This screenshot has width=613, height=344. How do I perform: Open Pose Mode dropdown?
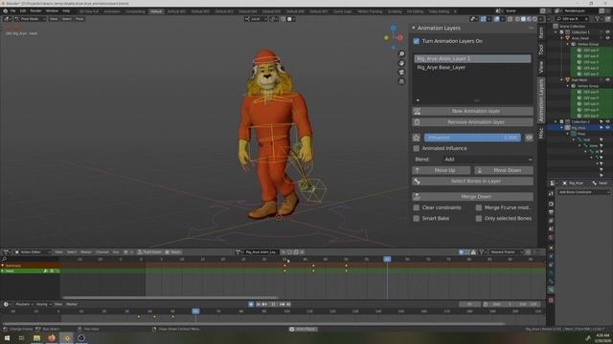click(x=30, y=19)
